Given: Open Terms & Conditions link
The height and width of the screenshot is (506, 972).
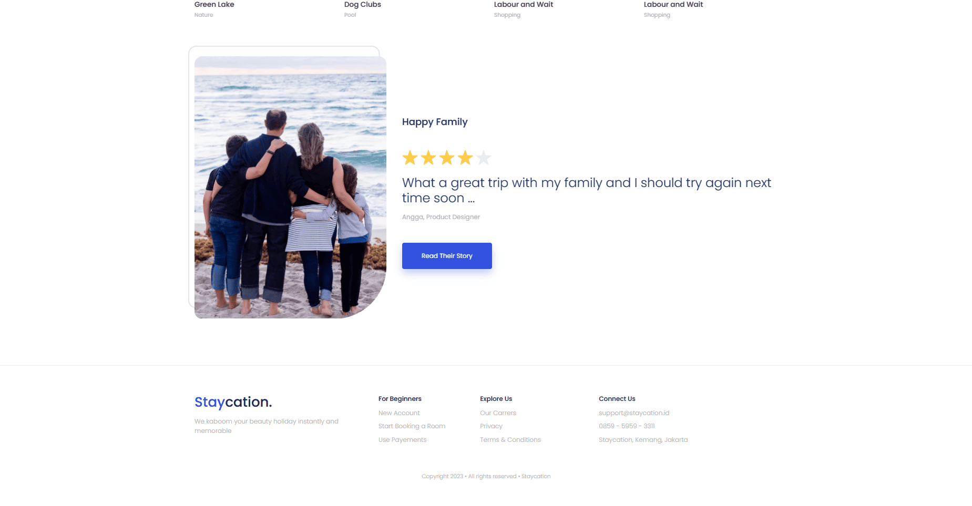Looking at the screenshot, I should pyautogui.click(x=510, y=440).
